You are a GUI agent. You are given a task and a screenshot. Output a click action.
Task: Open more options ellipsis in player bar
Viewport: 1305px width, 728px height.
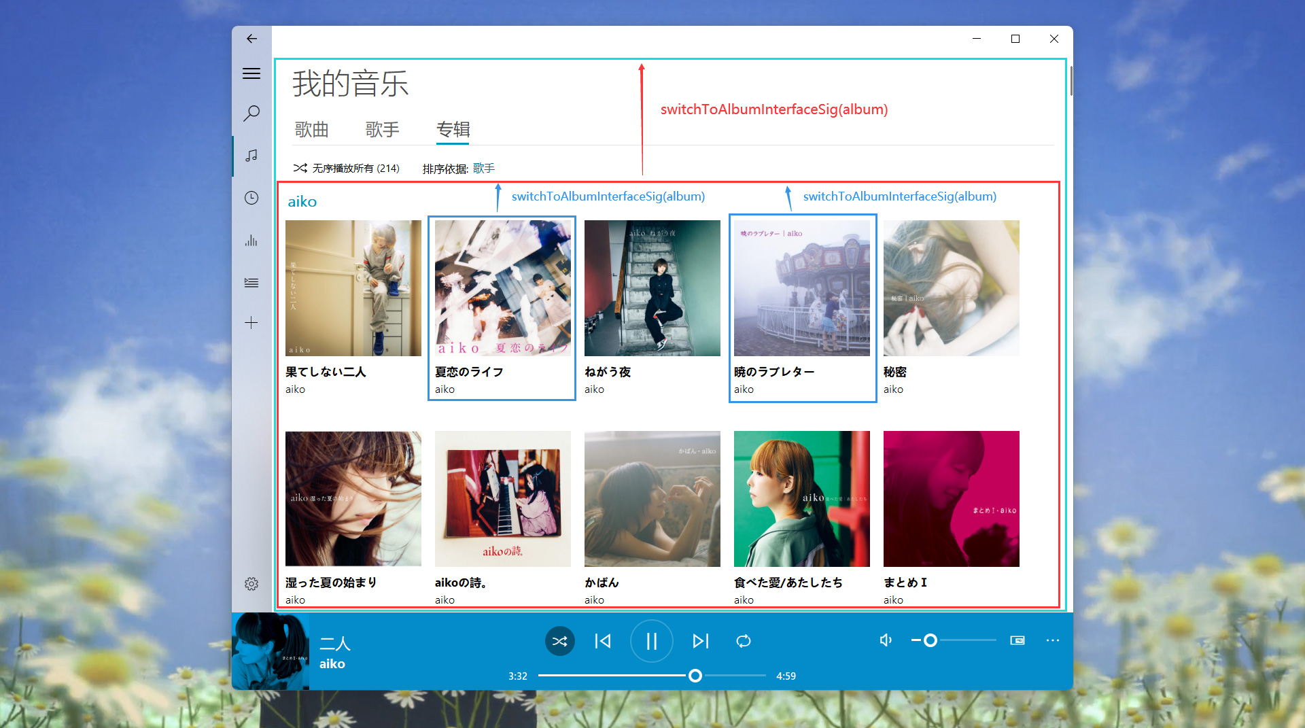[x=1053, y=640]
